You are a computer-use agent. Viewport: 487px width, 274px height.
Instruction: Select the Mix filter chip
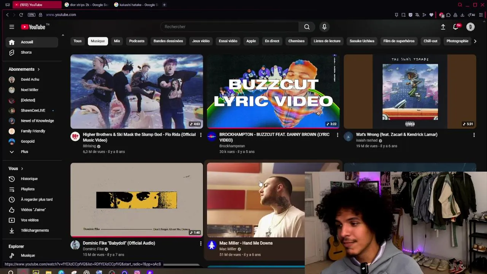coord(117,41)
